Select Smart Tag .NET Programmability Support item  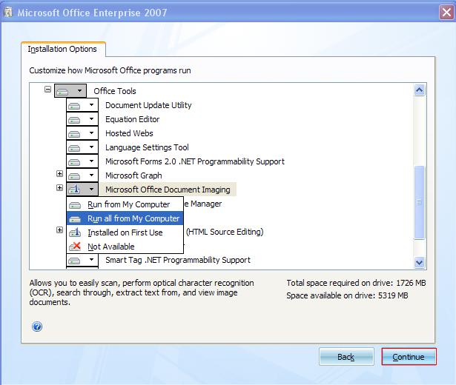(x=178, y=260)
